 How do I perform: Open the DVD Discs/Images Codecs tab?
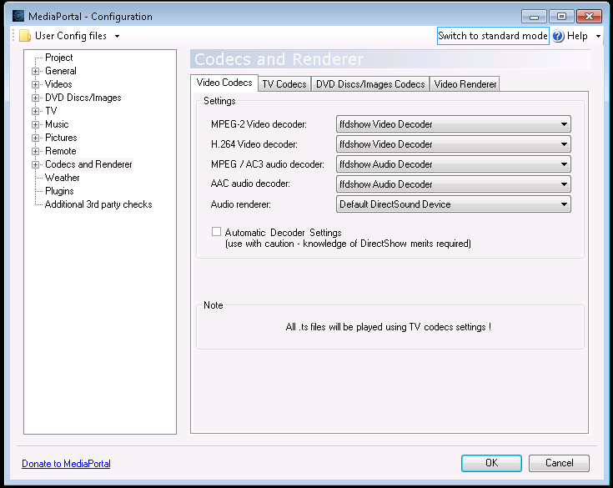click(x=370, y=83)
